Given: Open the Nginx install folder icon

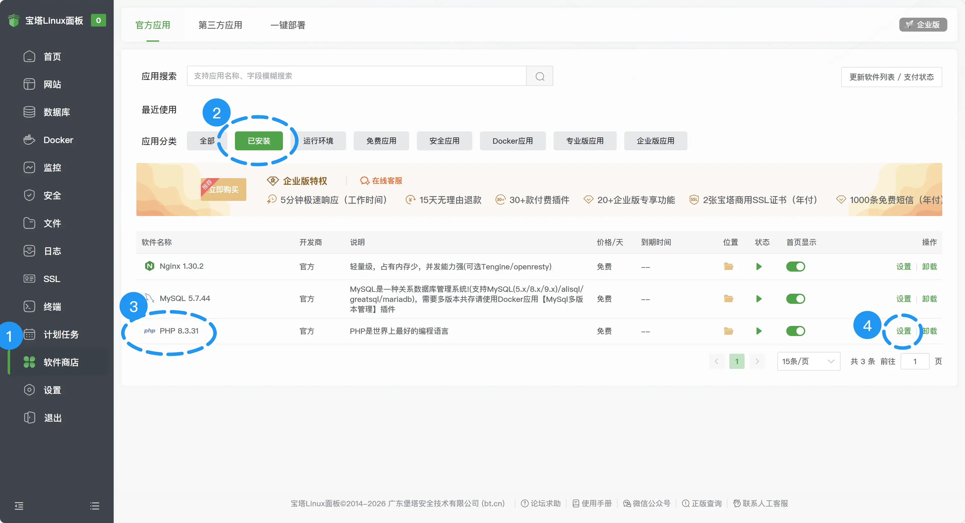Looking at the screenshot, I should 728,266.
